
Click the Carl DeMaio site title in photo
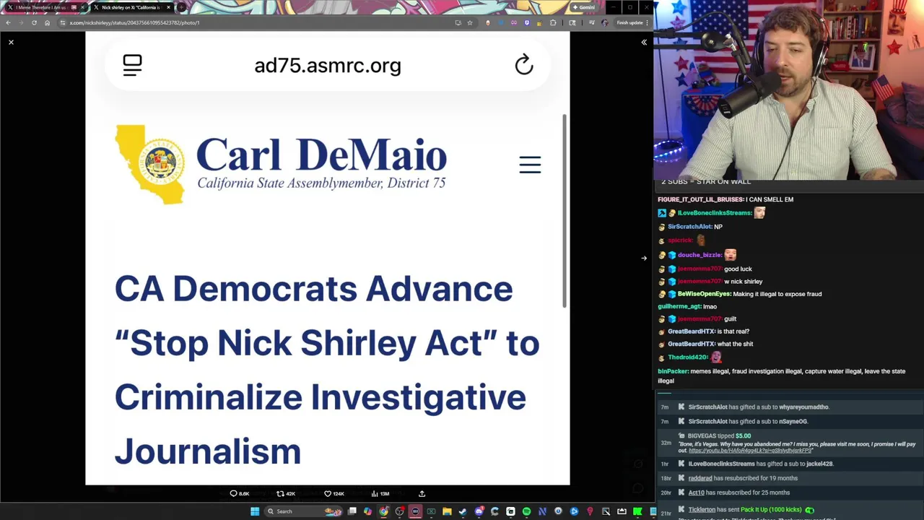point(321,156)
